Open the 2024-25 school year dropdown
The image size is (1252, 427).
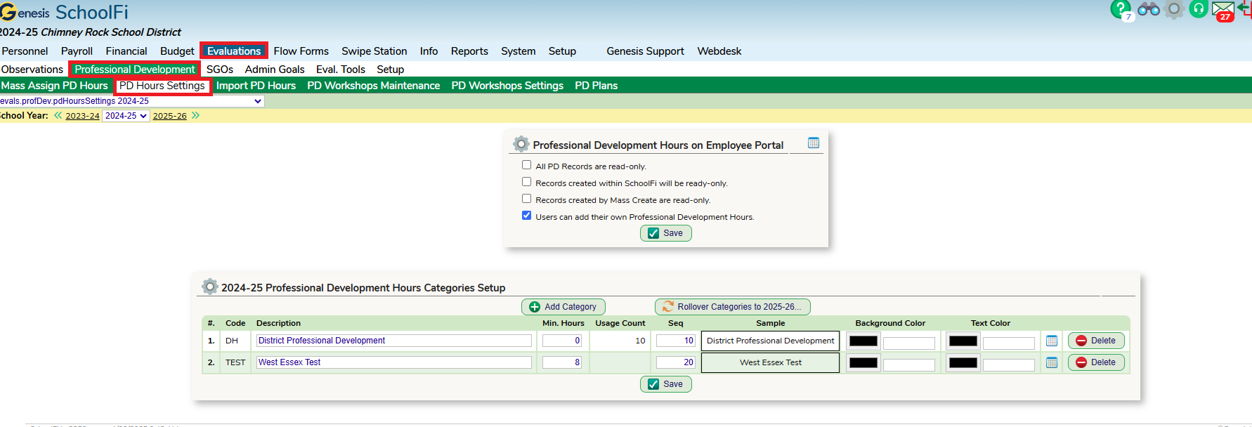(126, 116)
